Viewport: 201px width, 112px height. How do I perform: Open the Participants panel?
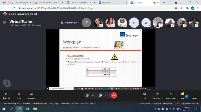click(x=31, y=96)
